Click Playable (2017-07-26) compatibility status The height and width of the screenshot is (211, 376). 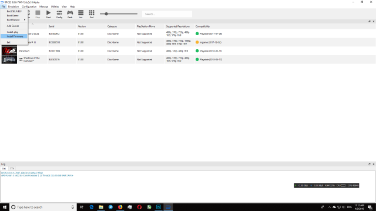click(x=209, y=34)
